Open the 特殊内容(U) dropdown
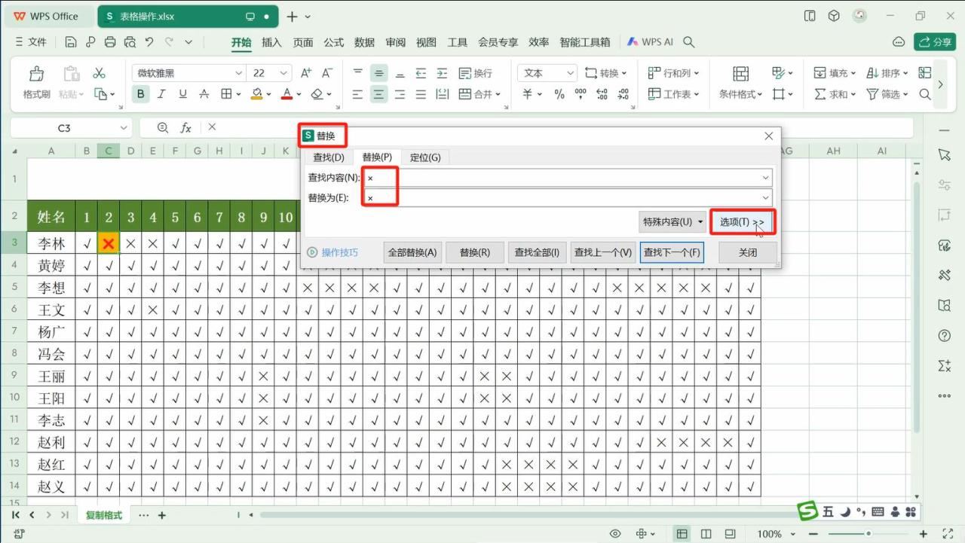Image resolution: width=965 pixels, height=543 pixels. point(672,222)
